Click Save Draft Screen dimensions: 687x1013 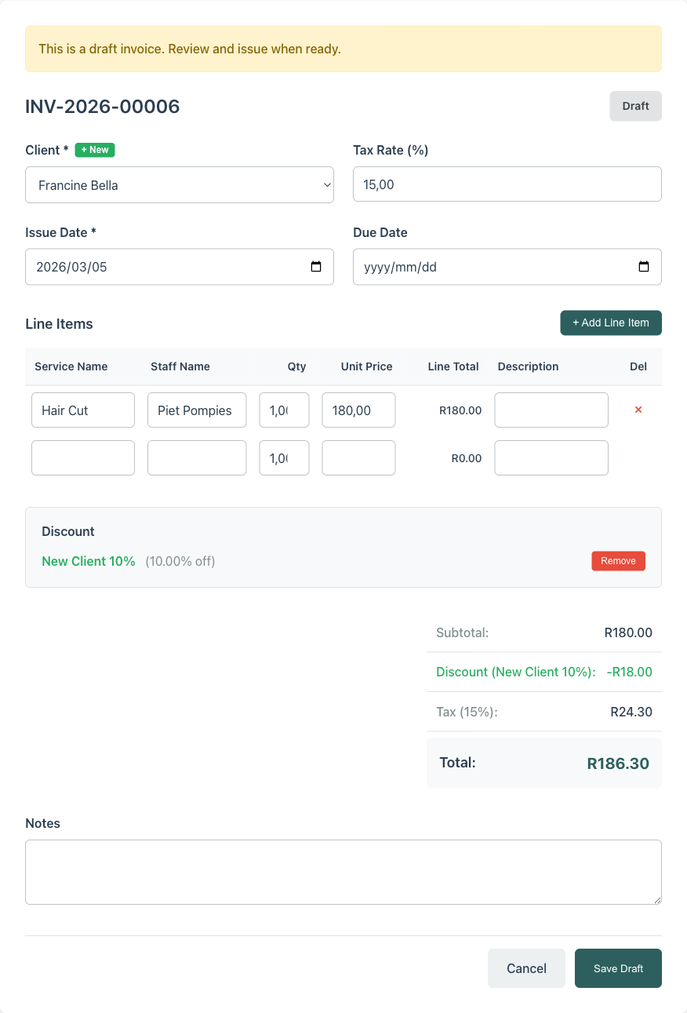(618, 967)
